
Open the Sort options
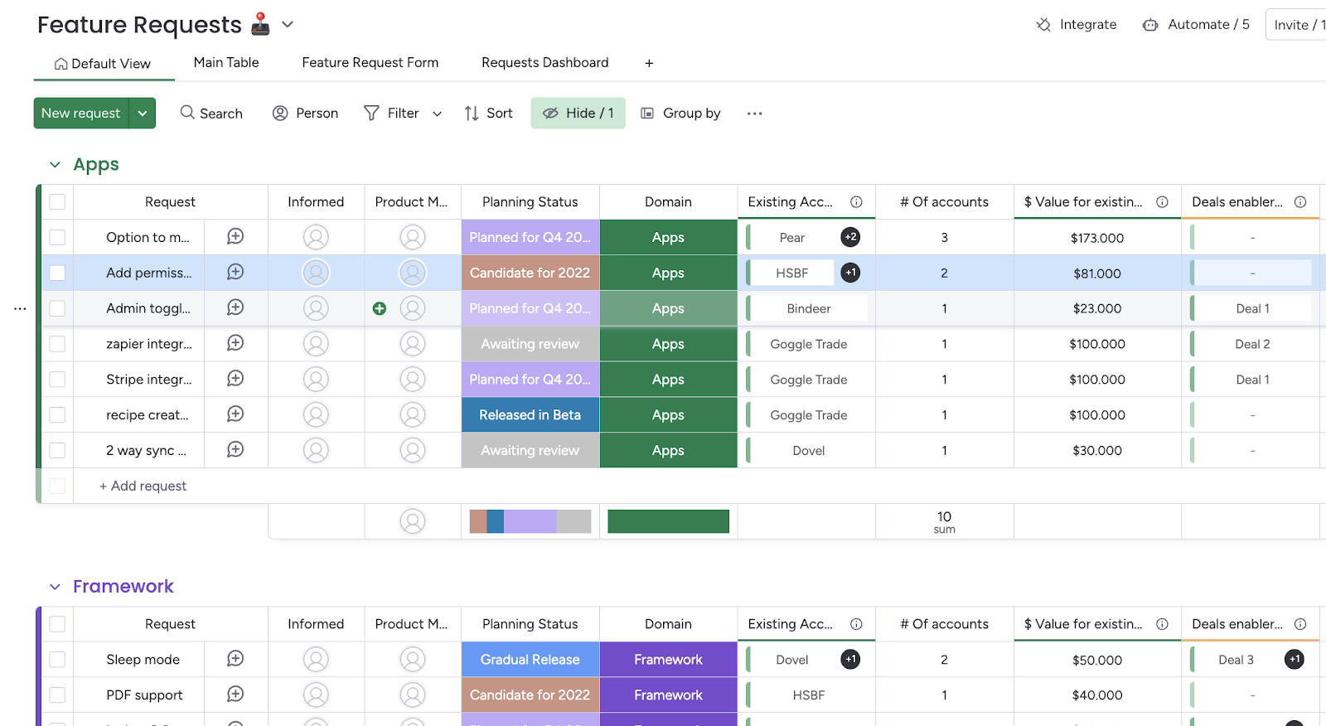click(x=488, y=113)
